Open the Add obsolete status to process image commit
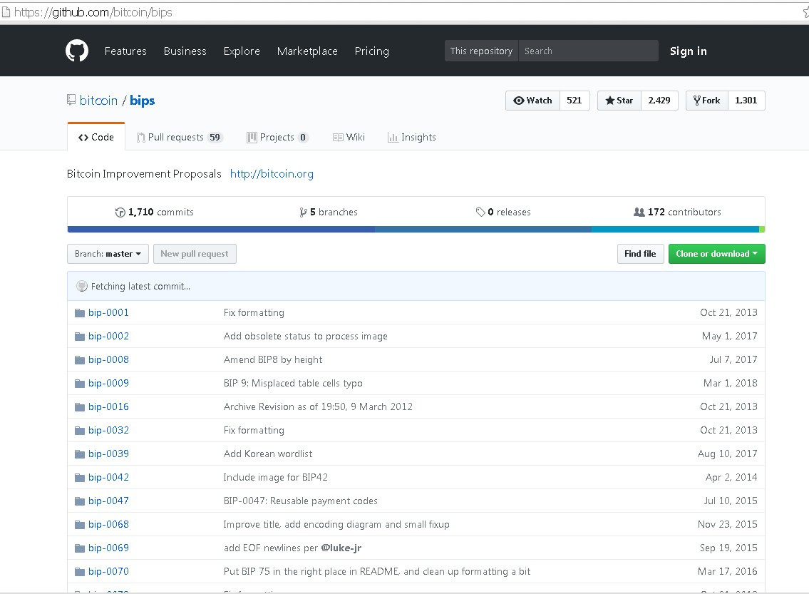 [306, 337]
